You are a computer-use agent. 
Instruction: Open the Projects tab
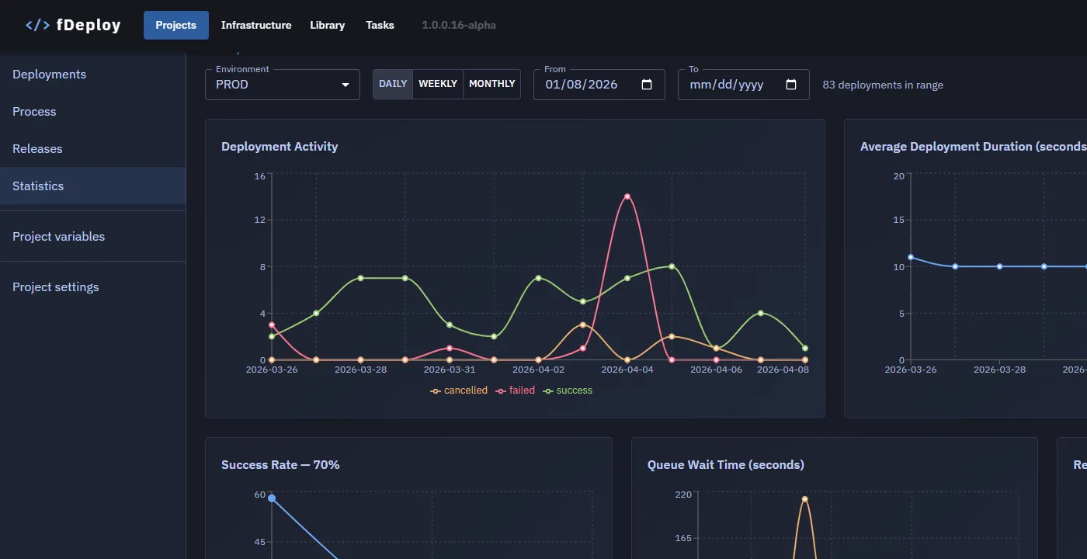pos(175,25)
